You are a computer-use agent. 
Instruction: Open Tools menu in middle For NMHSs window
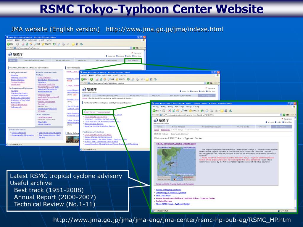click(x=115, y=75)
